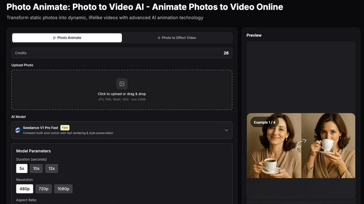Click the Photo Animate page title
The image size is (364, 204).
[145, 7]
